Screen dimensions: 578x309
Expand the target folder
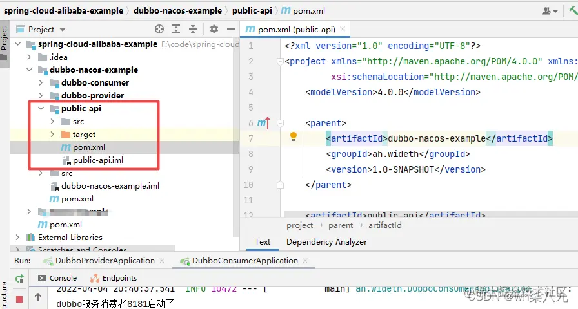tap(52, 135)
